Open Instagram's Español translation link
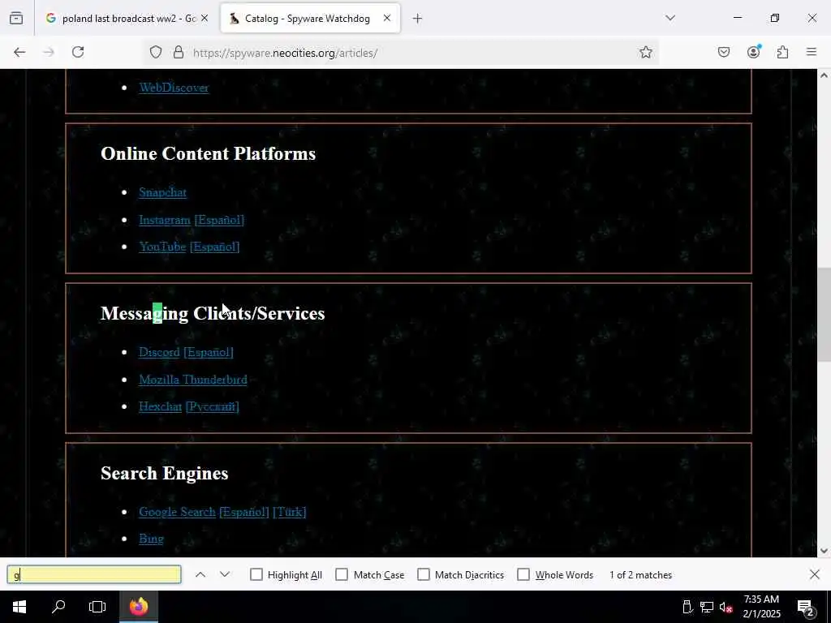The width and height of the screenshot is (831, 623). point(219,220)
